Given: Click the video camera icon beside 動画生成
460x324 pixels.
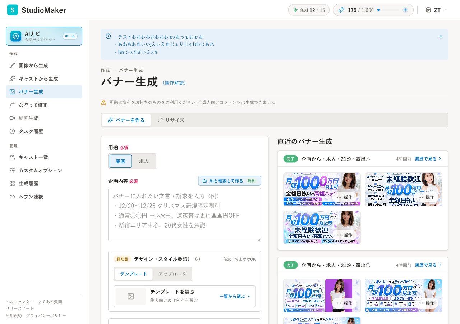Looking at the screenshot, I should (x=12, y=118).
